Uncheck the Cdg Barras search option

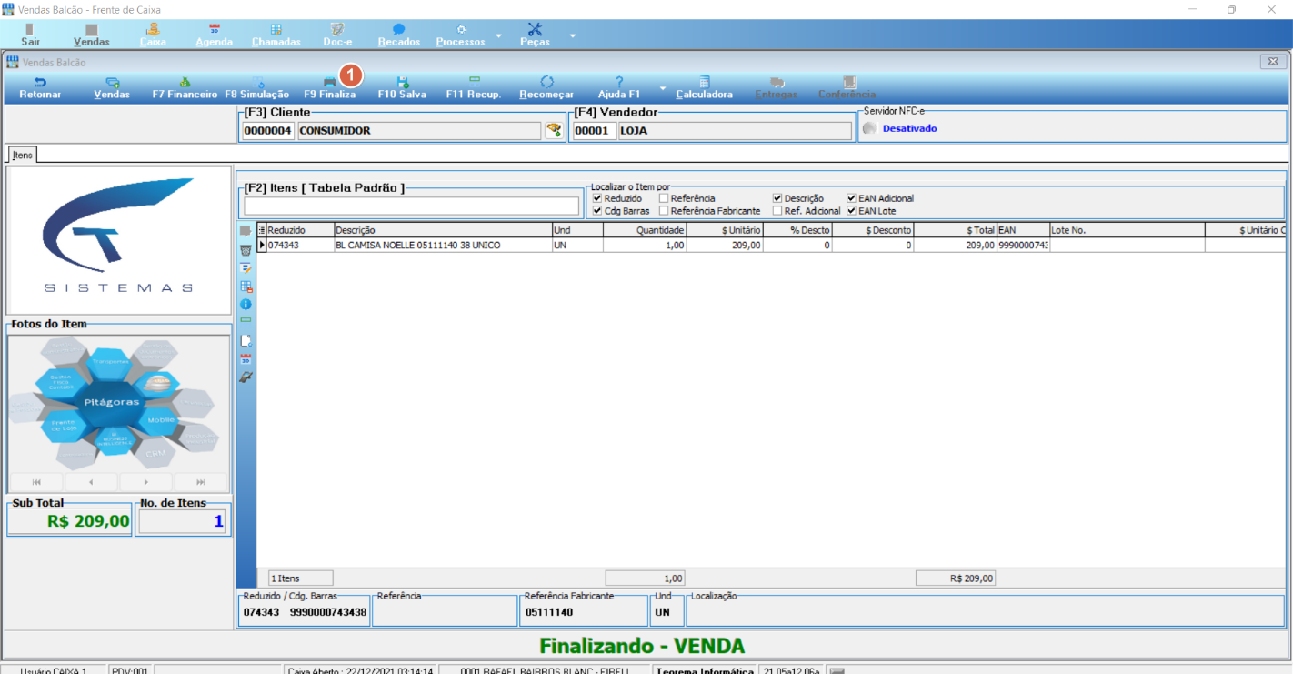coord(597,211)
